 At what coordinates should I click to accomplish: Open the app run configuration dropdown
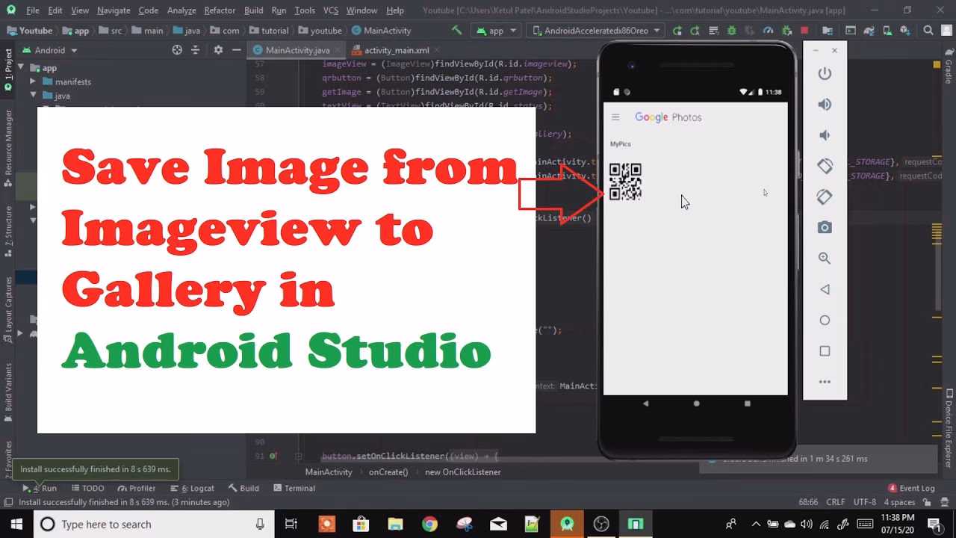tap(496, 31)
